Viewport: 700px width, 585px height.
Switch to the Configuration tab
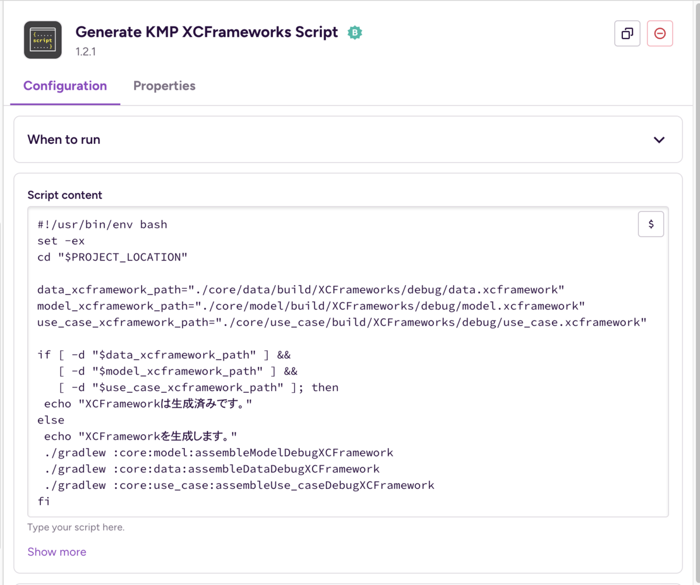tap(65, 86)
